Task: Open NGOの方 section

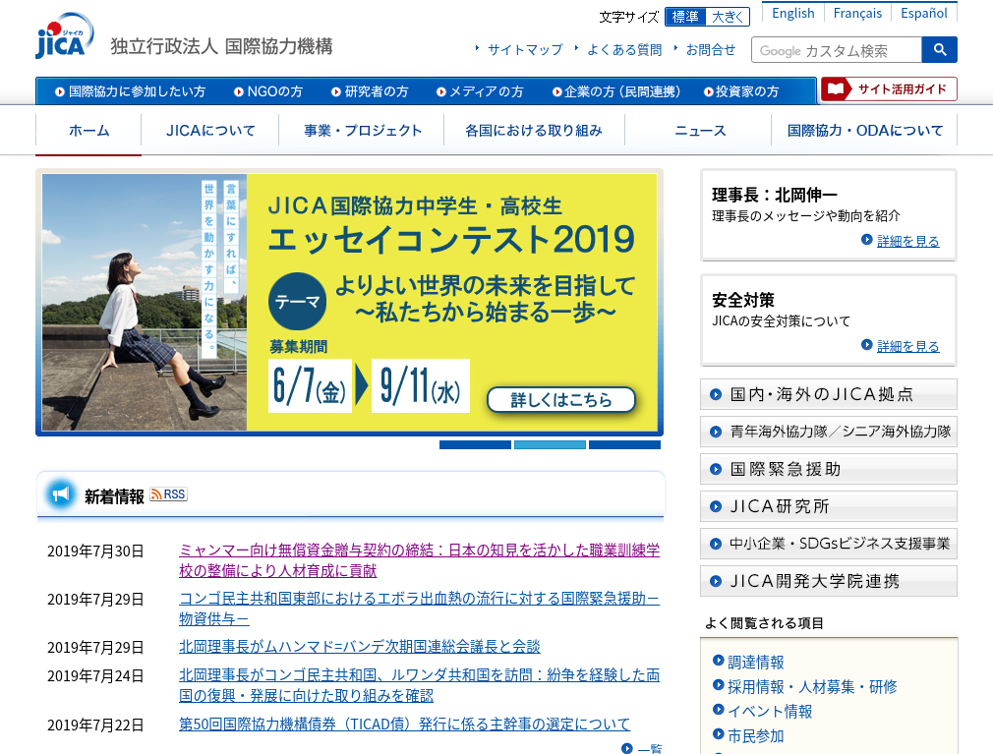Action: pos(268,91)
